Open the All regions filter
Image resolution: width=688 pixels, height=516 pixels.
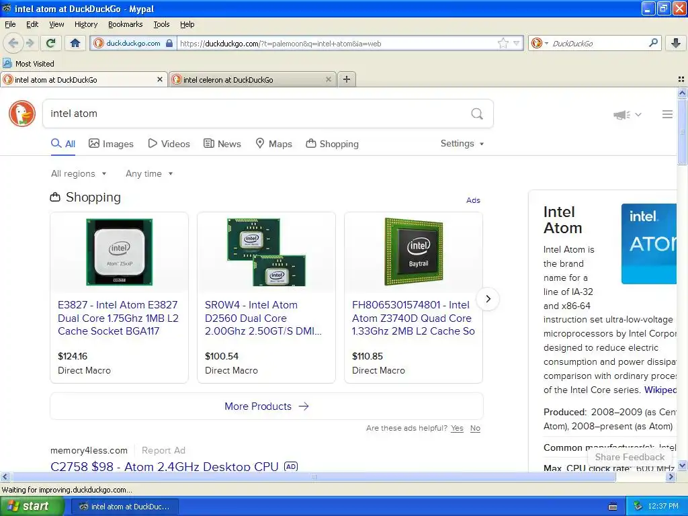coord(79,174)
